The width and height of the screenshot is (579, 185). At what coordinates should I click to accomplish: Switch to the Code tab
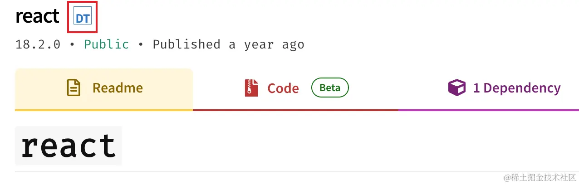(x=295, y=88)
